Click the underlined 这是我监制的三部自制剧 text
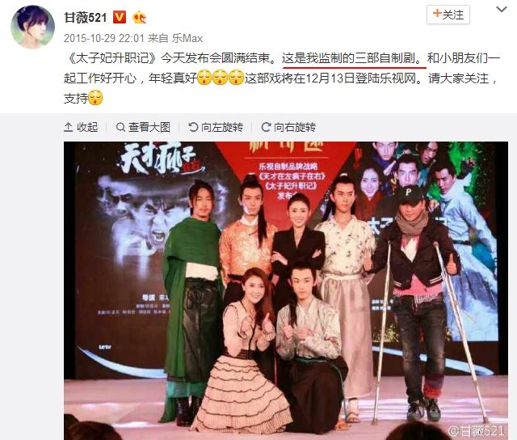517x440 pixels. pos(351,58)
